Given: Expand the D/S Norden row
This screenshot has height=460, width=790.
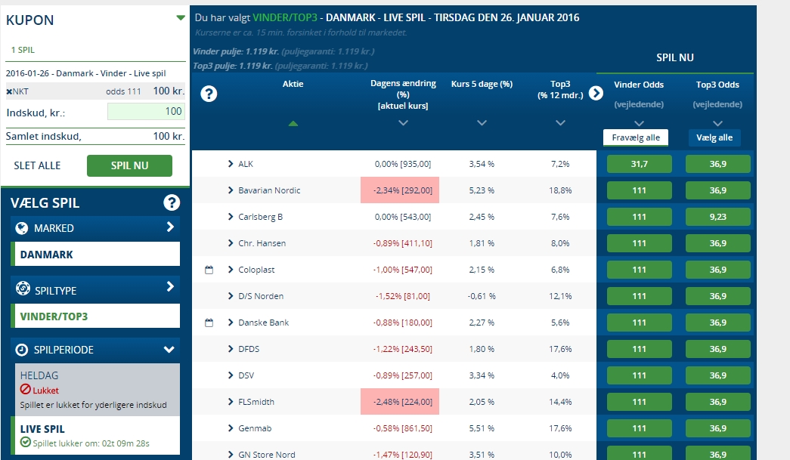Looking at the screenshot, I should point(231,296).
